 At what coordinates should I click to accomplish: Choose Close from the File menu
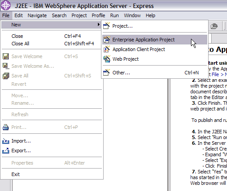tap(51, 36)
